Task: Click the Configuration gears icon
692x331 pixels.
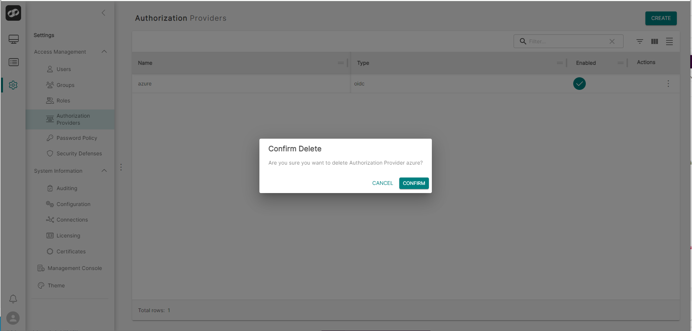Action: pos(50,204)
